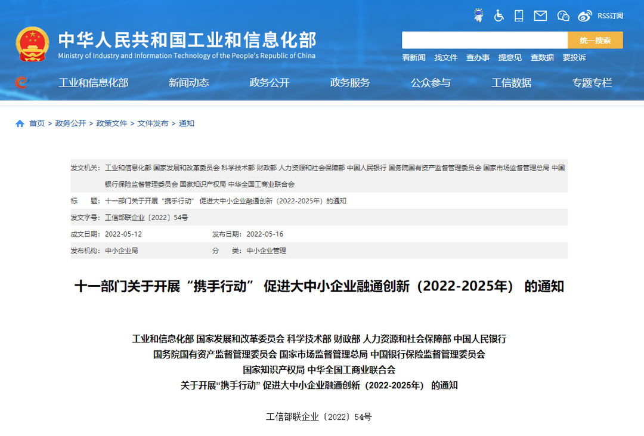Click the 统一搜索 search button
Image resolution: width=644 pixels, height=436 pixels.
click(595, 39)
